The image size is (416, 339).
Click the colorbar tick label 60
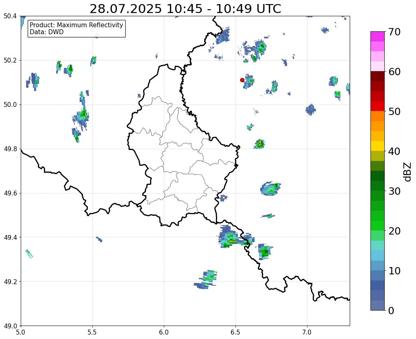(x=394, y=72)
